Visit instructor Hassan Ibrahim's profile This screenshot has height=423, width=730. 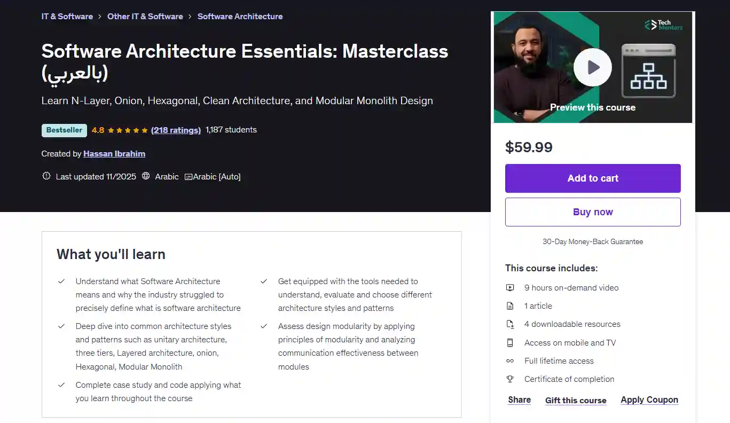click(x=114, y=154)
